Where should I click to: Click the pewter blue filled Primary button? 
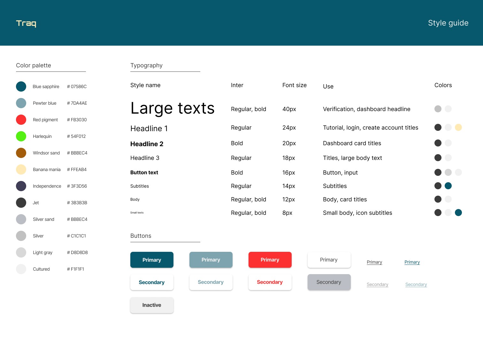pos(211,260)
